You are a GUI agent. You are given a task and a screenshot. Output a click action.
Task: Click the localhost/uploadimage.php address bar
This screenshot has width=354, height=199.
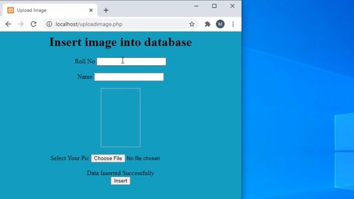pyautogui.click(x=121, y=24)
